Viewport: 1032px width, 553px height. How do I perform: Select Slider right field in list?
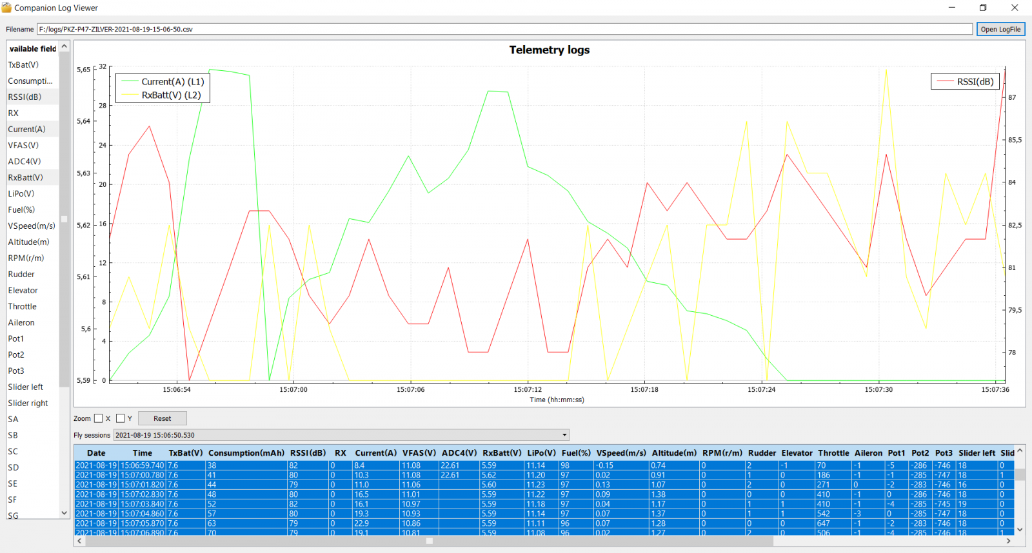pyautogui.click(x=32, y=403)
